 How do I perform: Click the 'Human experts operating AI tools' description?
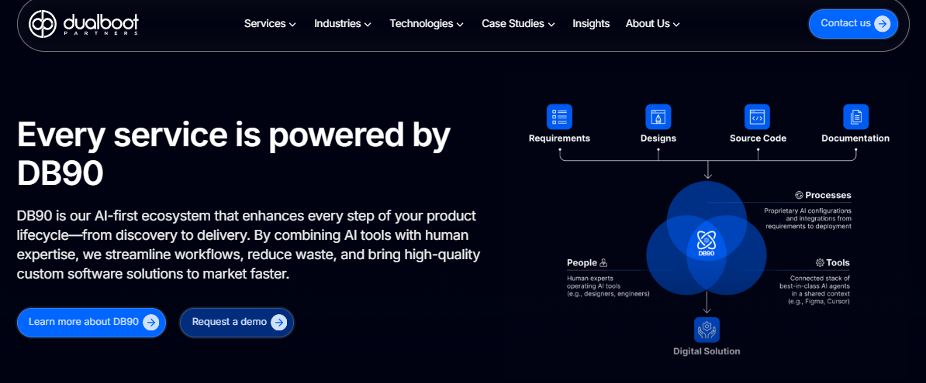point(608,286)
